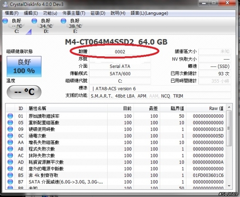Select the 通電次數 attribute name
The height and width of the screenshot is (197, 240).
click(37, 136)
